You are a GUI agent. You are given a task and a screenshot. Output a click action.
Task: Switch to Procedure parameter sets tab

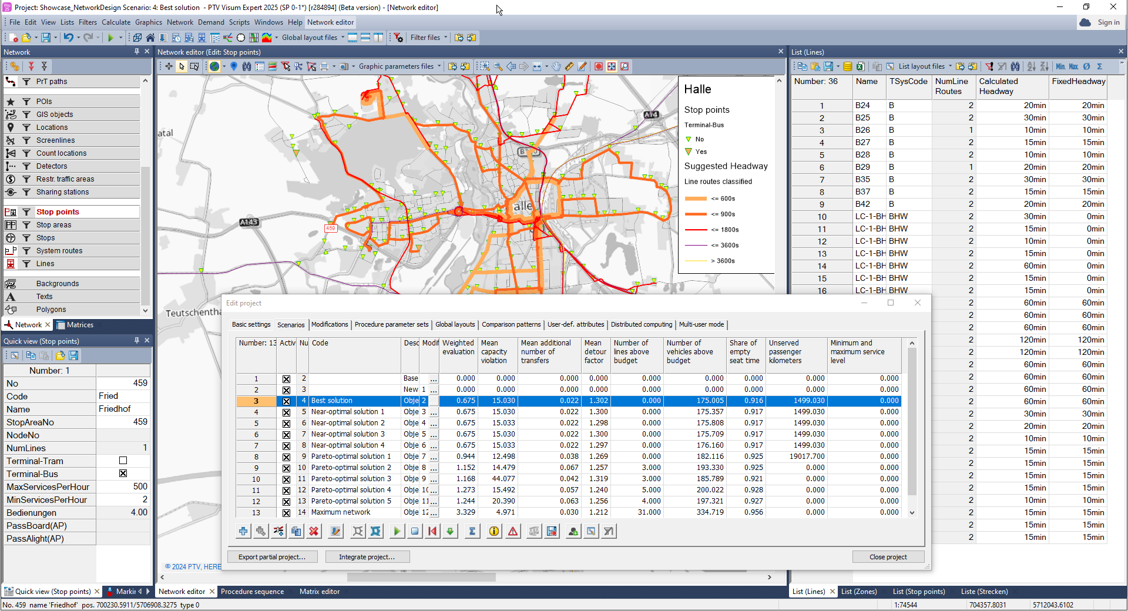point(391,324)
